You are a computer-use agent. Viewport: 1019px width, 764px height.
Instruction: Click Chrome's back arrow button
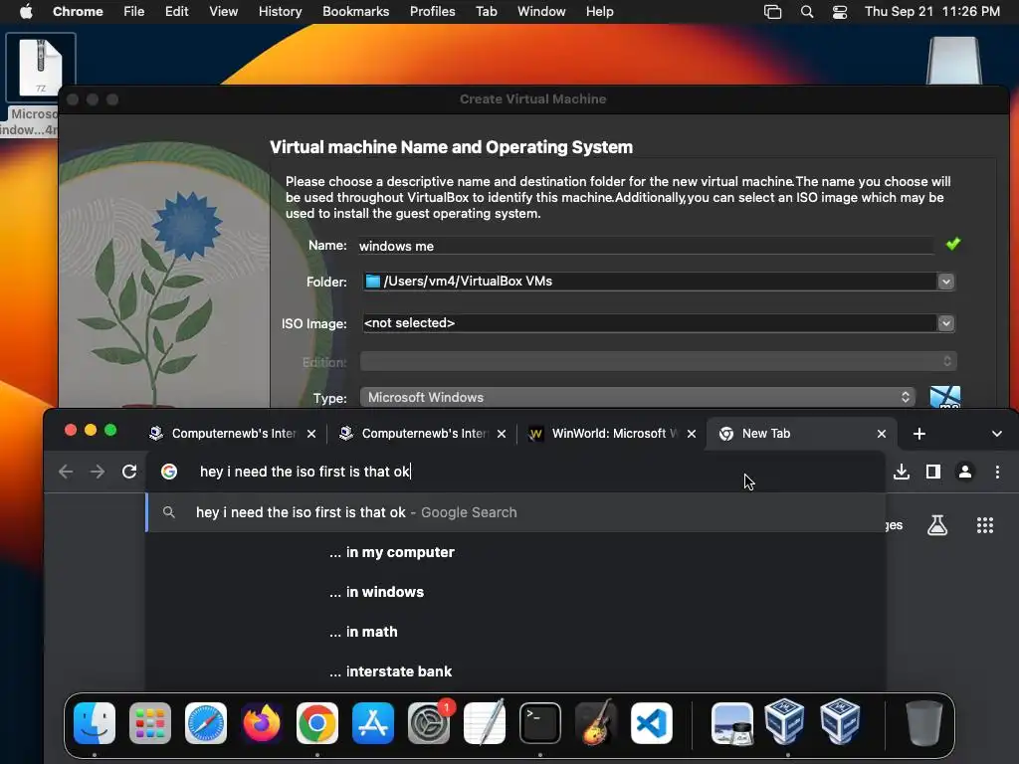pos(66,472)
